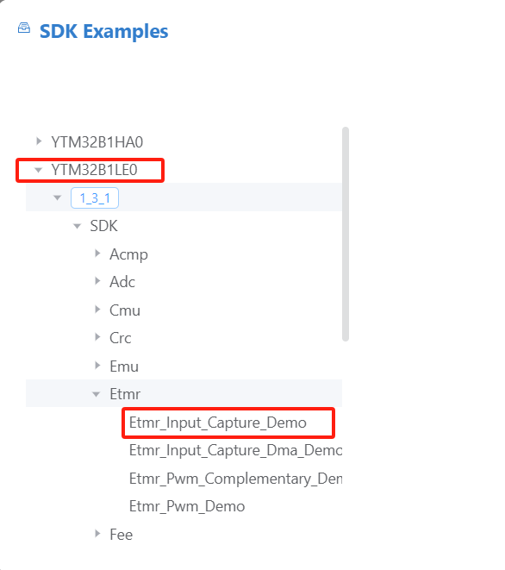The width and height of the screenshot is (505, 570).
Task: Expand the Emu examples arrow
Action: pyautogui.click(x=97, y=366)
